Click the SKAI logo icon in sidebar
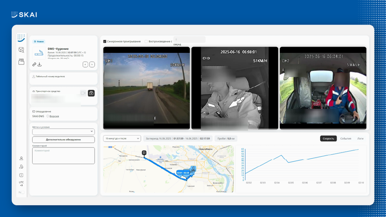This screenshot has height=217, width=386. 21,38
